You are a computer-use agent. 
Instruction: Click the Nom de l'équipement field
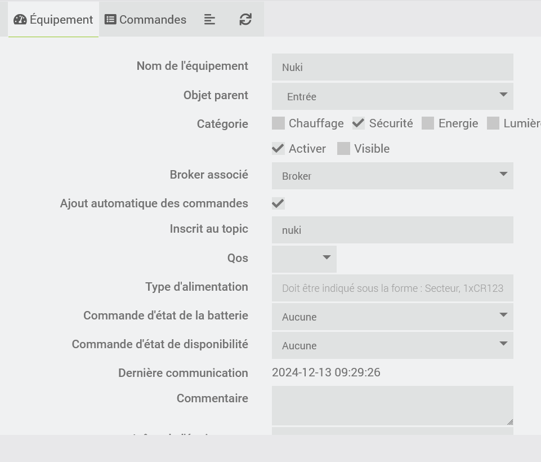coord(392,67)
